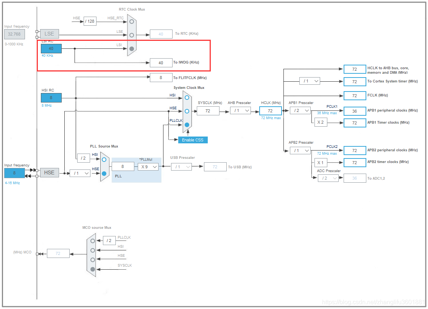Click the APB1 X 2 multiplier box
This screenshot has height=309, width=428.
coord(321,123)
